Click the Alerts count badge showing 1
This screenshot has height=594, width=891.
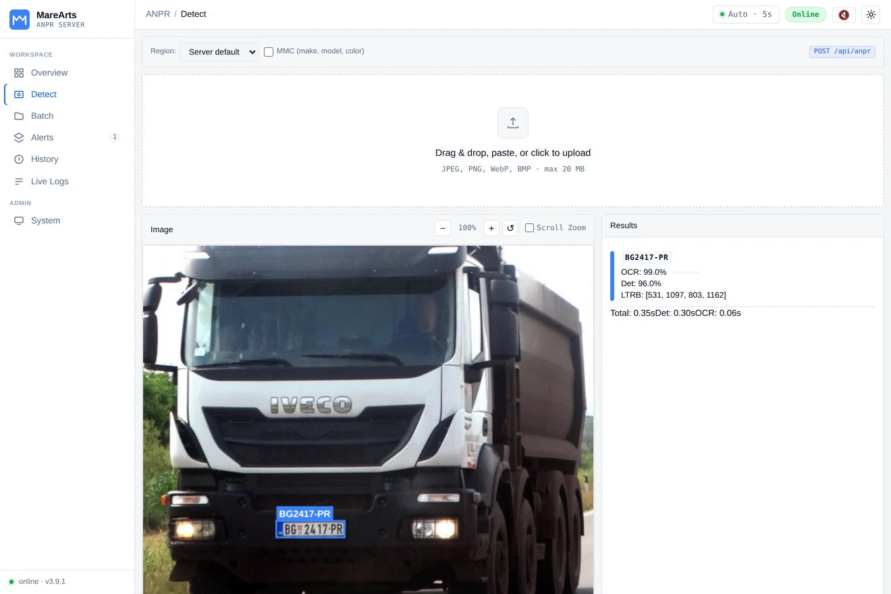click(115, 138)
